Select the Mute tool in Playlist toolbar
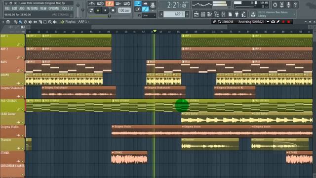This screenshot has width=316, height=178. (30, 22)
